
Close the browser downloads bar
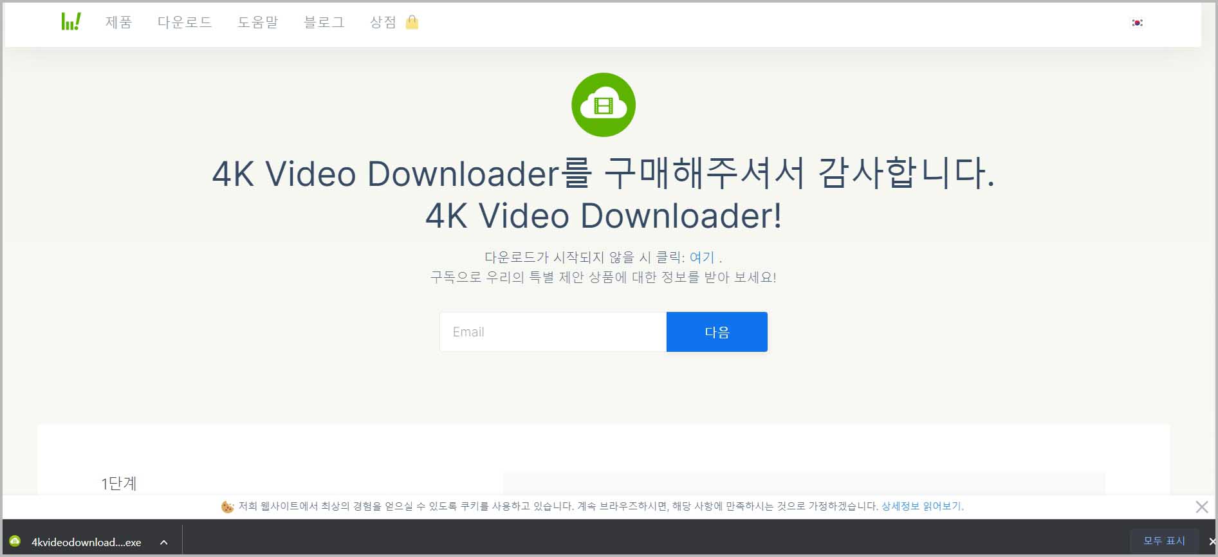coord(1212,542)
